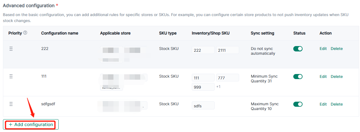The height and width of the screenshot is (132, 360).
Task: Delete configuration 111
Action: coord(336,76)
